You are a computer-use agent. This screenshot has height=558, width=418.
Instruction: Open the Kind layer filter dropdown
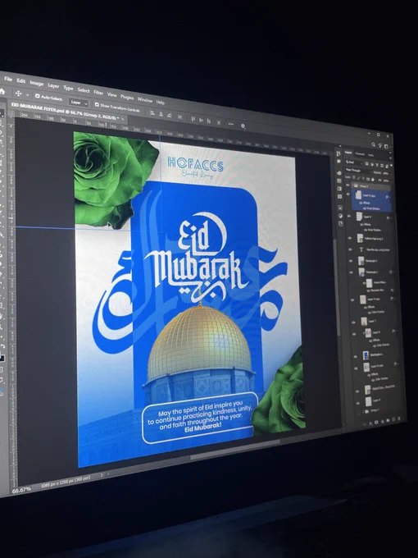354,162
